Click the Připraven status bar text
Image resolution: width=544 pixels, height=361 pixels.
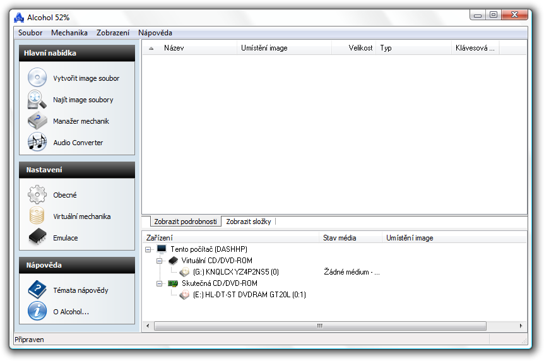29,340
